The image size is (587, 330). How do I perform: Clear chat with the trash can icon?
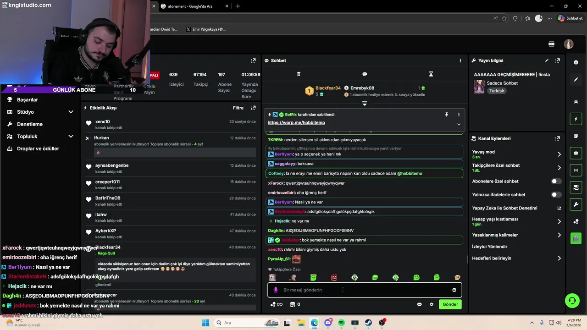click(299, 74)
